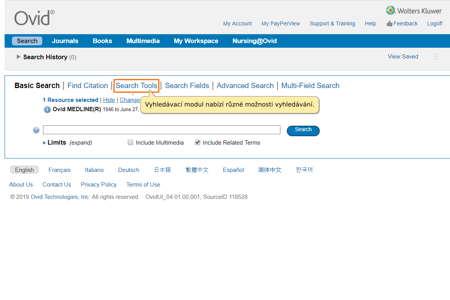
Task: Switch to Find Citation
Action: [x=88, y=85]
